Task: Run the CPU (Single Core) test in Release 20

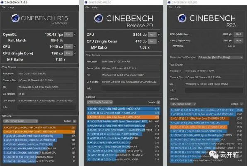Action: (x=152, y=41)
